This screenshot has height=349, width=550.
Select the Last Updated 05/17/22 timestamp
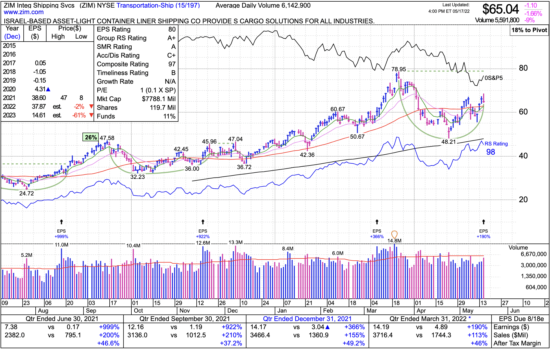pos(449,8)
